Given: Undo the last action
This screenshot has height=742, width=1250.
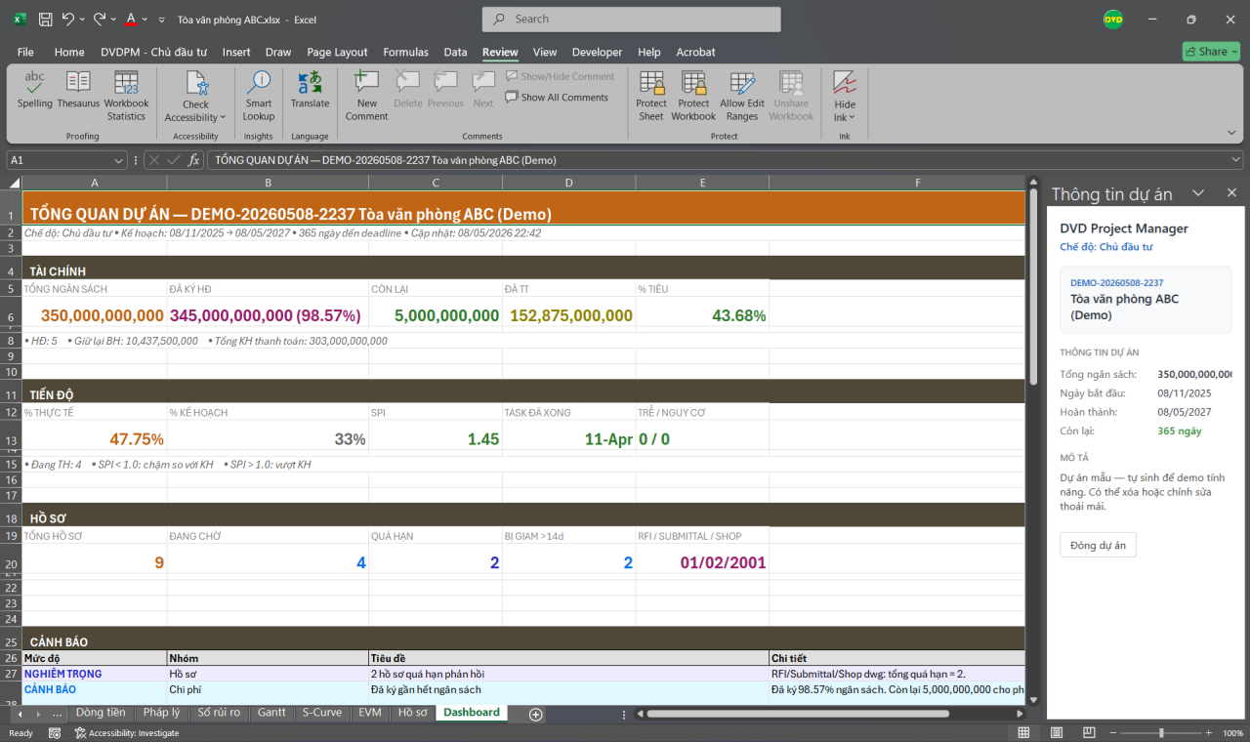Looking at the screenshot, I should coord(68,20).
